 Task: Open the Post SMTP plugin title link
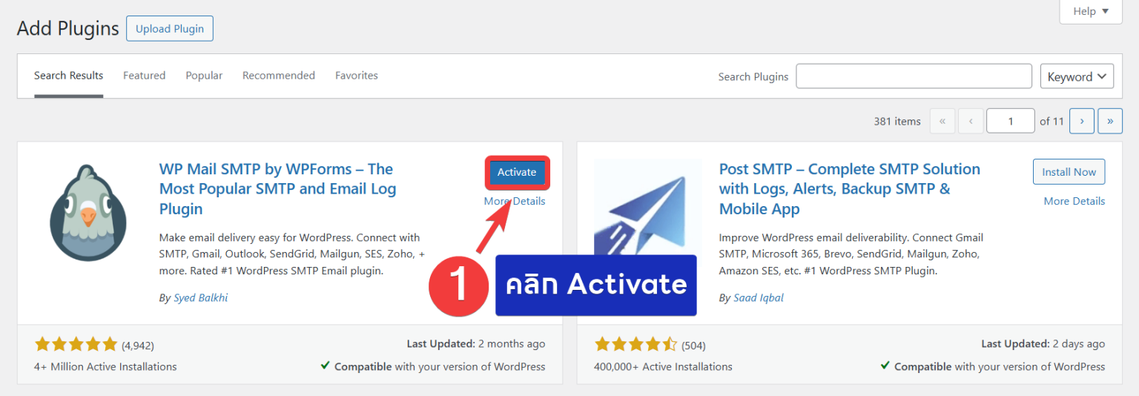tap(850, 189)
